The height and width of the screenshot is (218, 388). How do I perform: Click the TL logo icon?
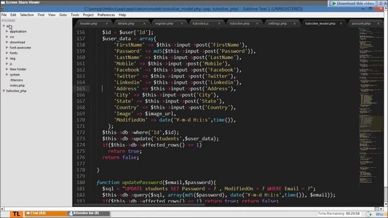[16, 214]
